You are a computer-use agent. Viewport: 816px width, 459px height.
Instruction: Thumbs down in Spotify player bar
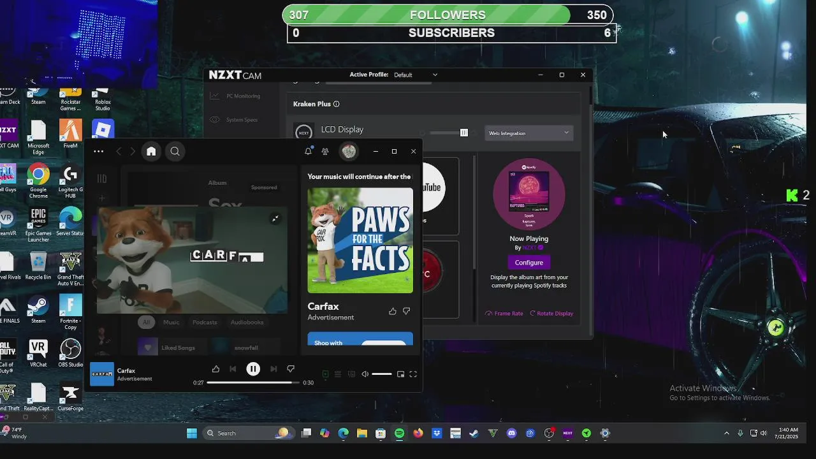[x=291, y=368]
